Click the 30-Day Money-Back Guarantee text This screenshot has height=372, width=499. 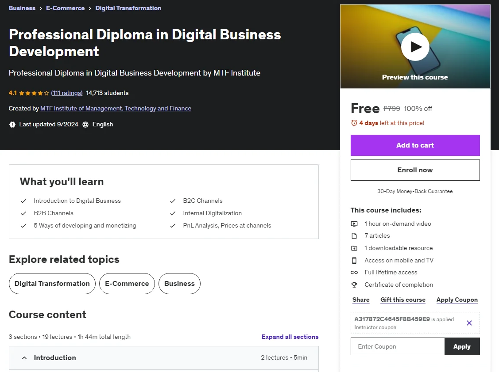coord(415,191)
